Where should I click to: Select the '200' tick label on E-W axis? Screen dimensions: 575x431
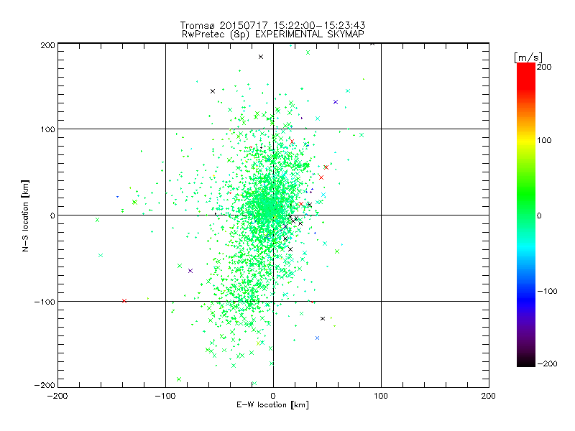489,396
